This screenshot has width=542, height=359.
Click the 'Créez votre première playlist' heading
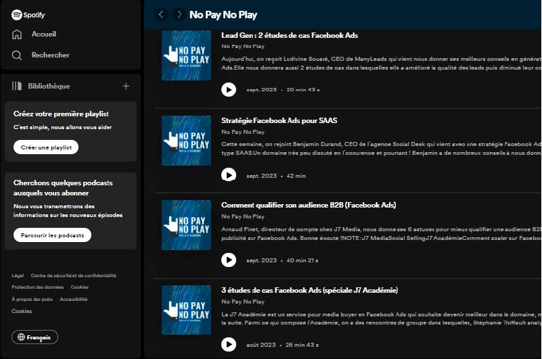pyautogui.click(x=61, y=114)
